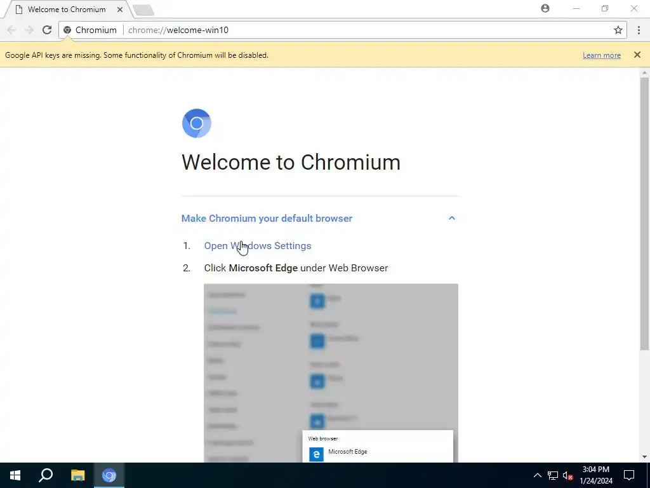Click the scrollbar up arrow
This screenshot has width=650, height=488.
(x=644, y=72)
